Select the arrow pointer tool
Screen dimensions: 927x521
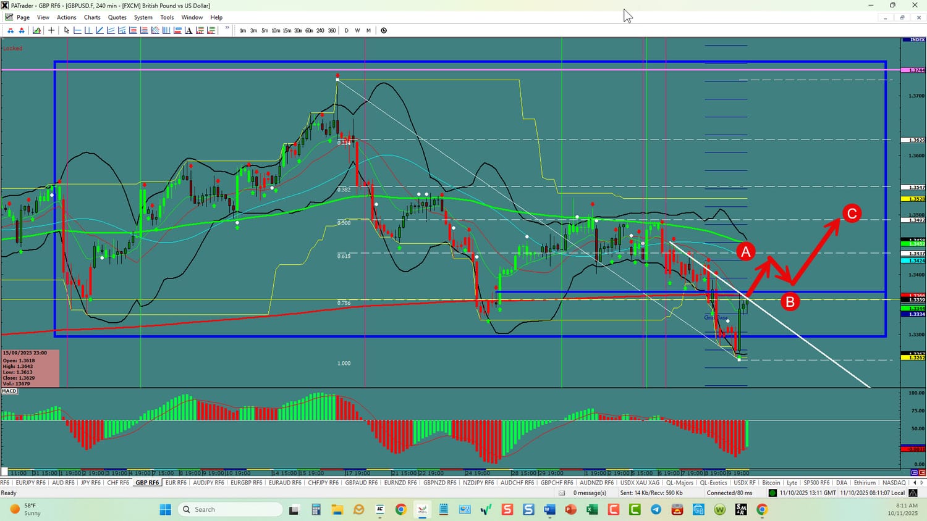67,30
